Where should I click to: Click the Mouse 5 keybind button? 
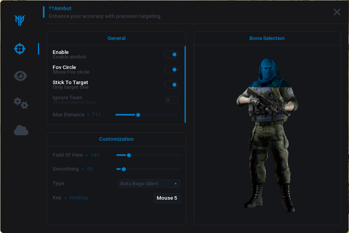(x=167, y=198)
